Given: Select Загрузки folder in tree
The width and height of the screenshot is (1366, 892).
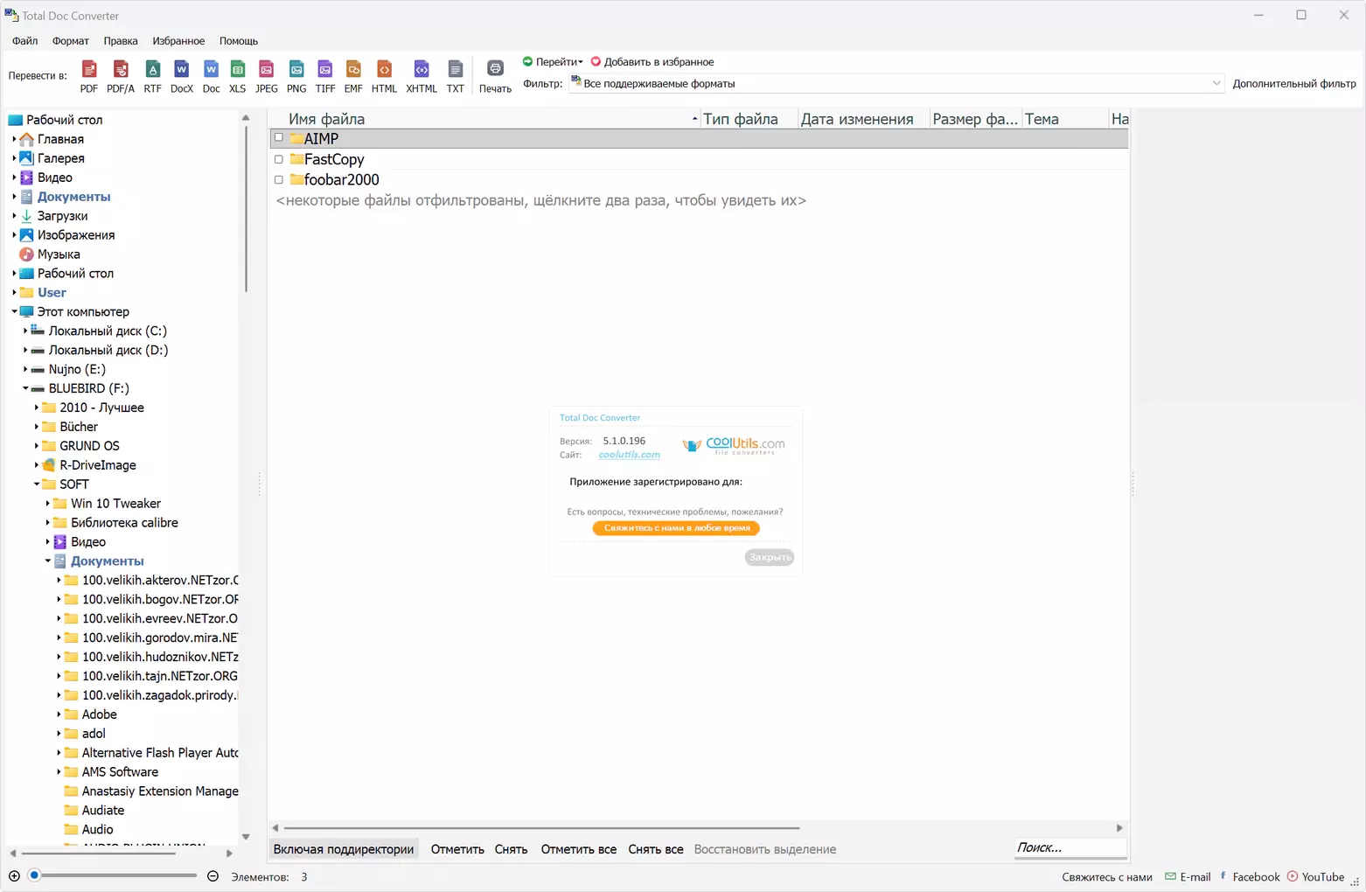Looking at the screenshot, I should pyautogui.click(x=62, y=216).
